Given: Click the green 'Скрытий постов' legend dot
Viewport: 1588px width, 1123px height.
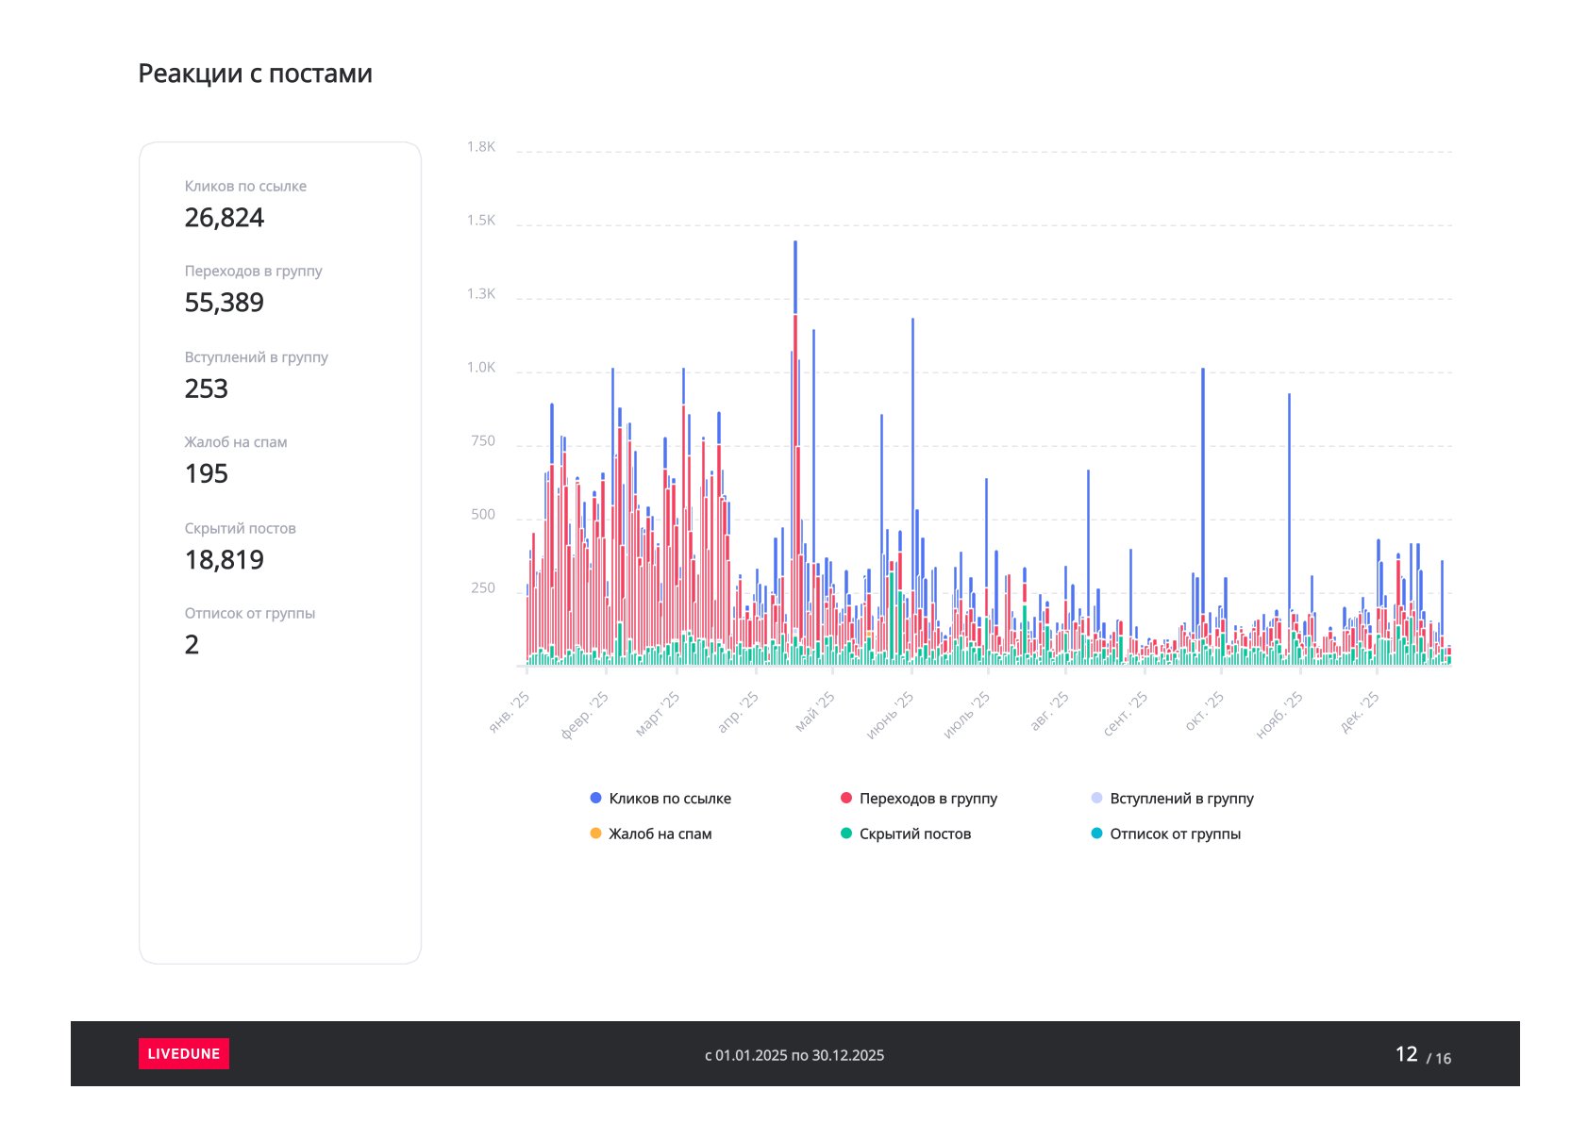Looking at the screenshot, I should coord(846,834).
